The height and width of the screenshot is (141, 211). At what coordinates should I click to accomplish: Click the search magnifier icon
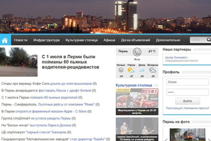tap(209, 40)
